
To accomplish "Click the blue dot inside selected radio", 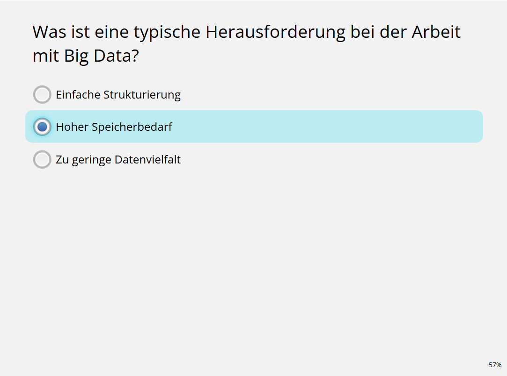I will click(42, 127).
